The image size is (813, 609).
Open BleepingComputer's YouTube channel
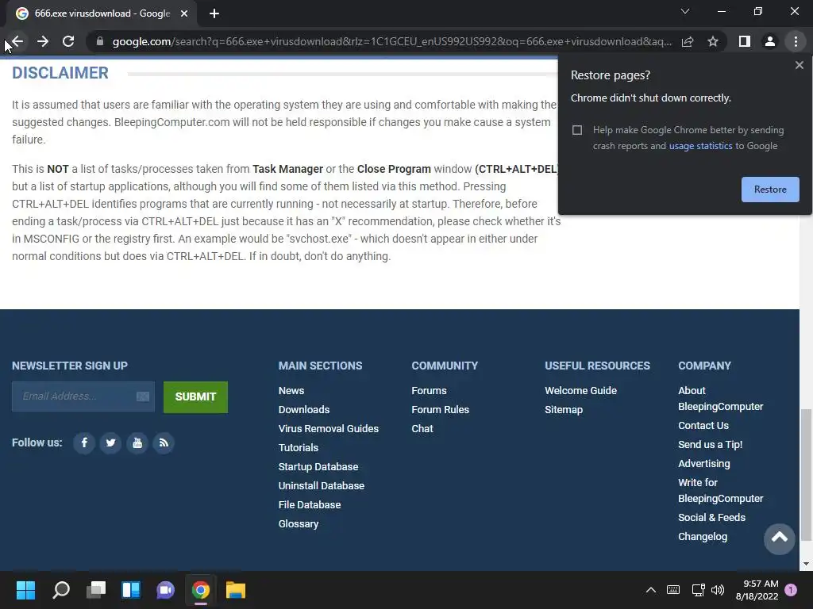coord(137,442)
